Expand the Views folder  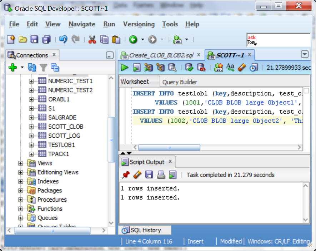coord(20,163)
